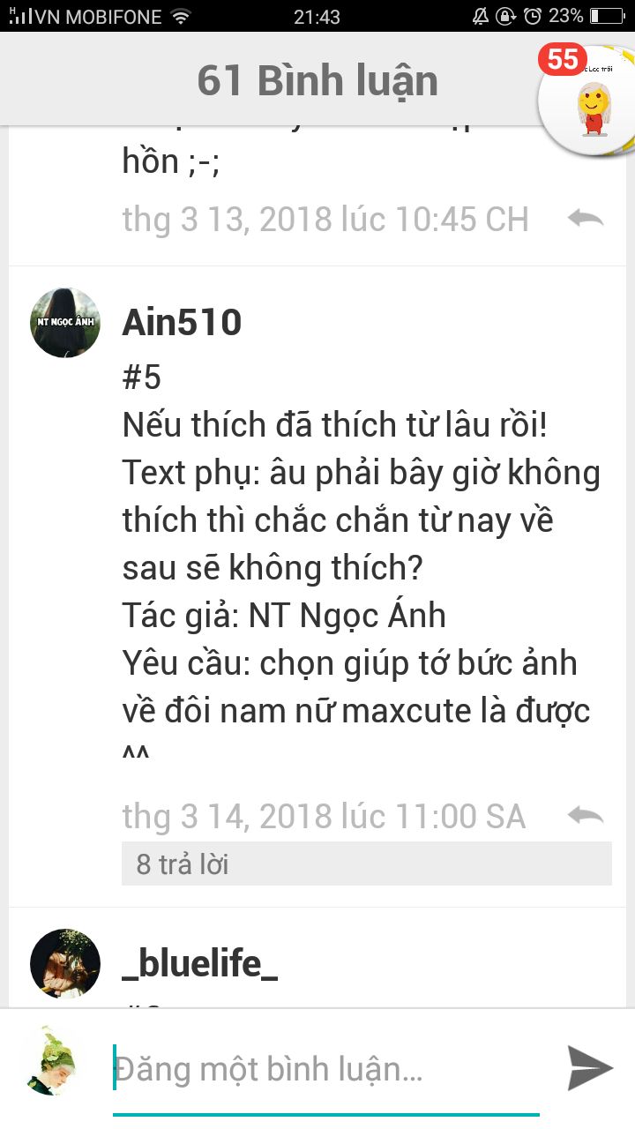Tap the Wi-Fi icon in status bar

181,16
